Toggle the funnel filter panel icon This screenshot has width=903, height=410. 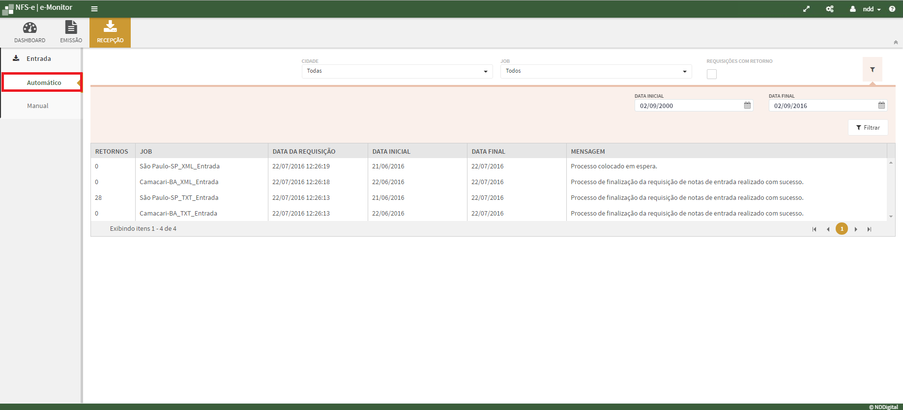coord(873,70)
